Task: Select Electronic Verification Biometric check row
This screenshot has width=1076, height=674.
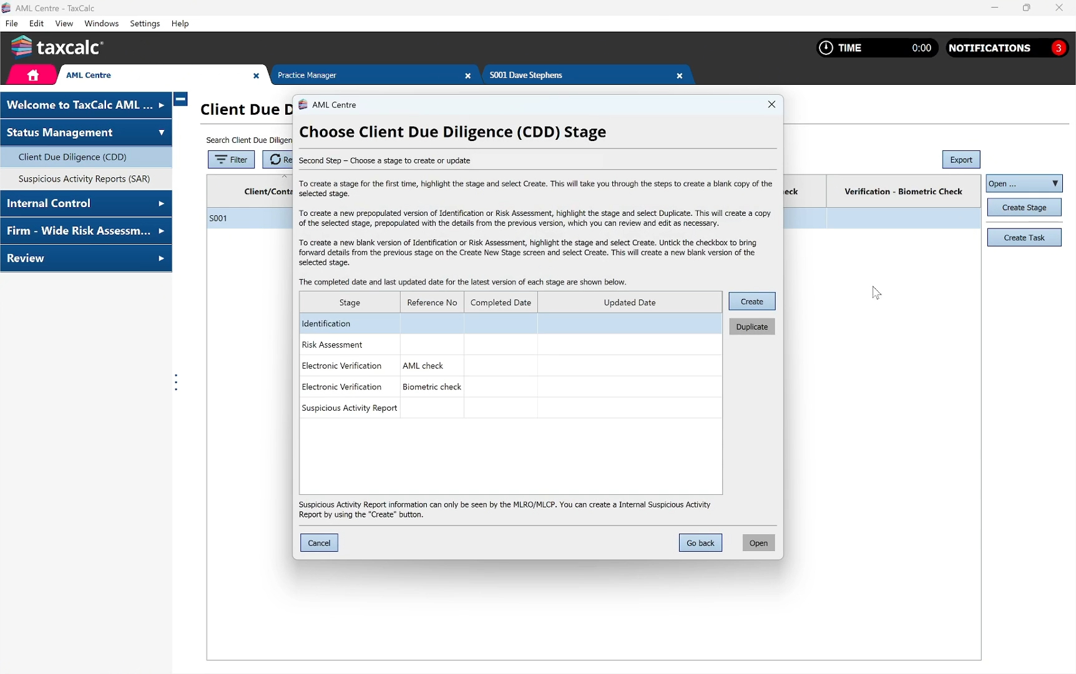Action: (511, 387)
